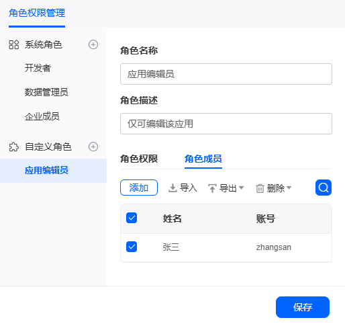The height and width of the screenshot is (324, 345).
Task: Select 开发者 in the role list
Action: [38, 68]
